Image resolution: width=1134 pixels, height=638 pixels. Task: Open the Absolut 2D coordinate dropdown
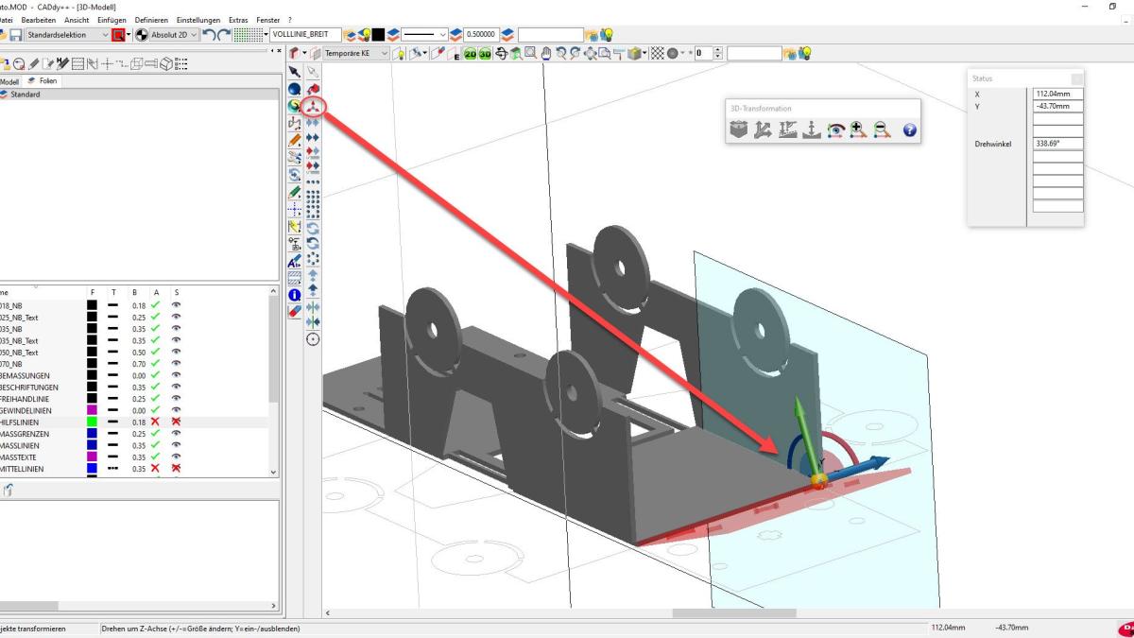(194, 35)
